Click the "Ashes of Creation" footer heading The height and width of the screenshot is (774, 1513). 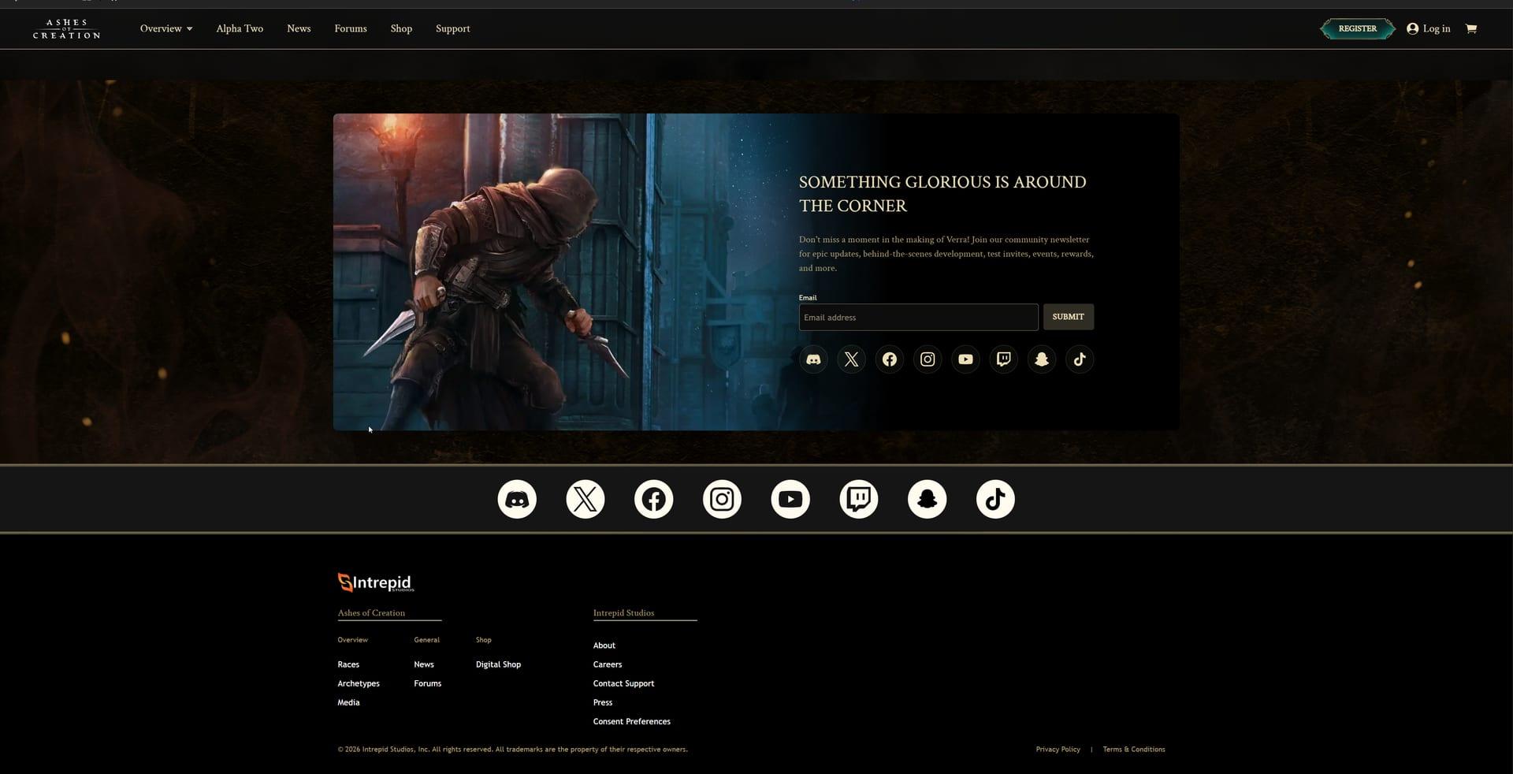pos(371,612)
